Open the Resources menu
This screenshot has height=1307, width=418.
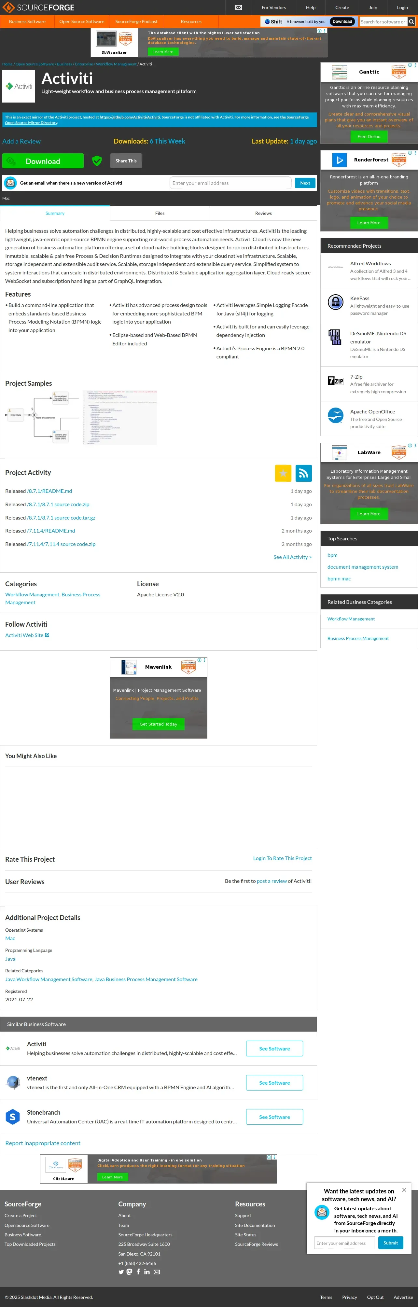[191, 22]
